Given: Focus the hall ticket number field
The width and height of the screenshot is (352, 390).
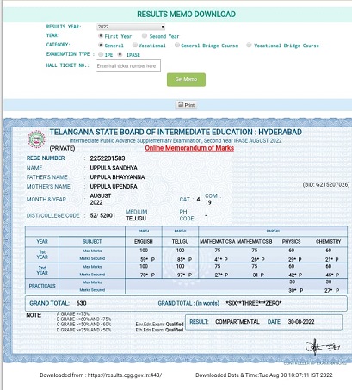Looking at the screenshot, I should 128,66.
